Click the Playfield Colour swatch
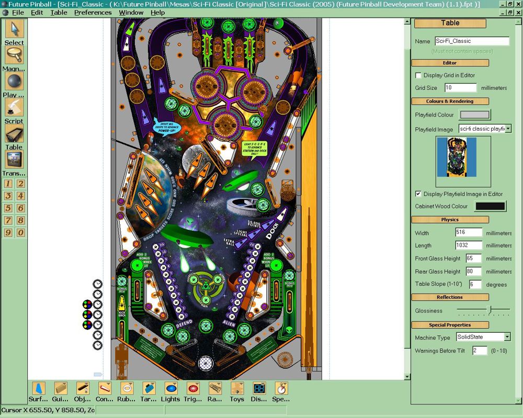Viewport: 523px width, 418px height. 474,115
